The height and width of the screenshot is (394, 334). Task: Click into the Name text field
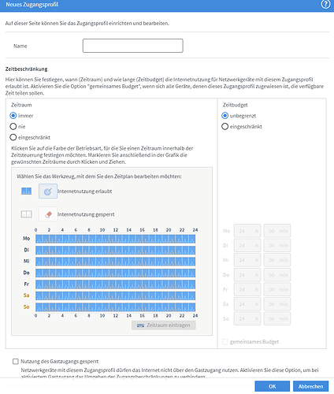[133, 46]
